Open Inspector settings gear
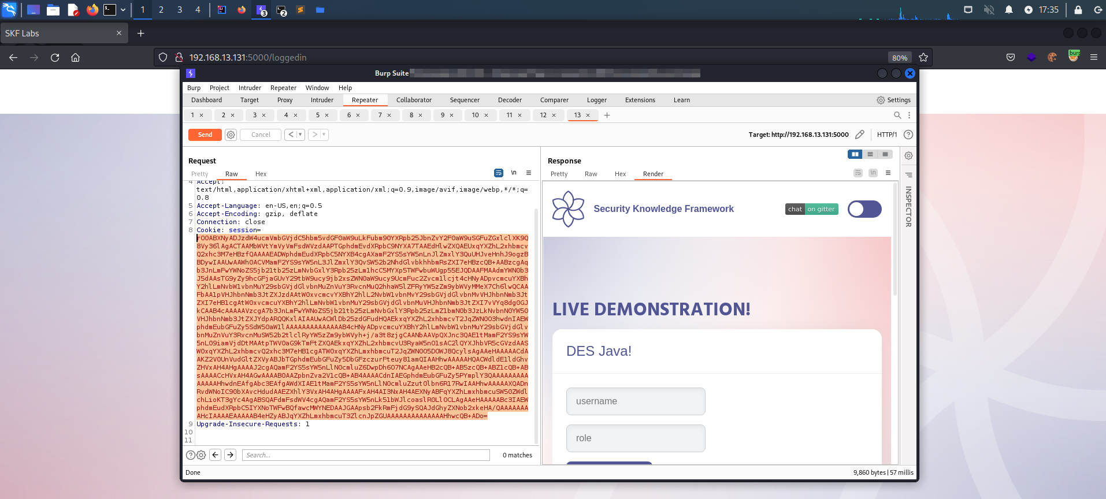Viewport: 1106px width, 499px height. pyautogui.click(x=908, y=156)
